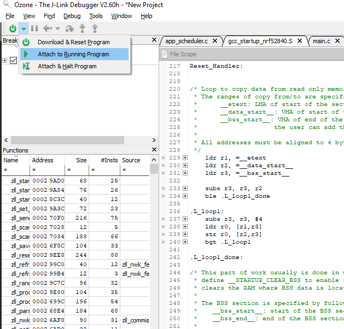The width and height of the screenshot is (344, 329).
Task: Click the Reset program arrow icon
Action: pos(48,28)
